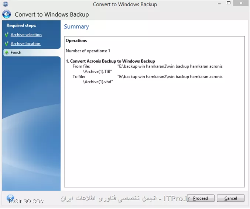
Task: Click the 'From file:' label
Action: point(81,66)
